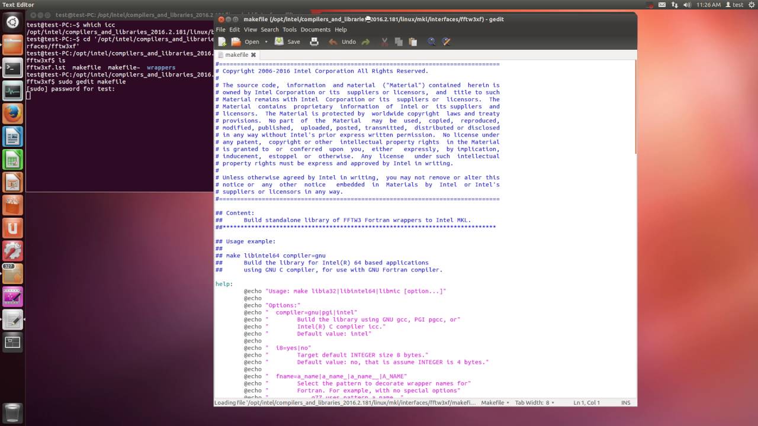The image size is (758, 426).
Task: Print the document using printer icon
Action: pyautogui.click(x=314, y=41)
